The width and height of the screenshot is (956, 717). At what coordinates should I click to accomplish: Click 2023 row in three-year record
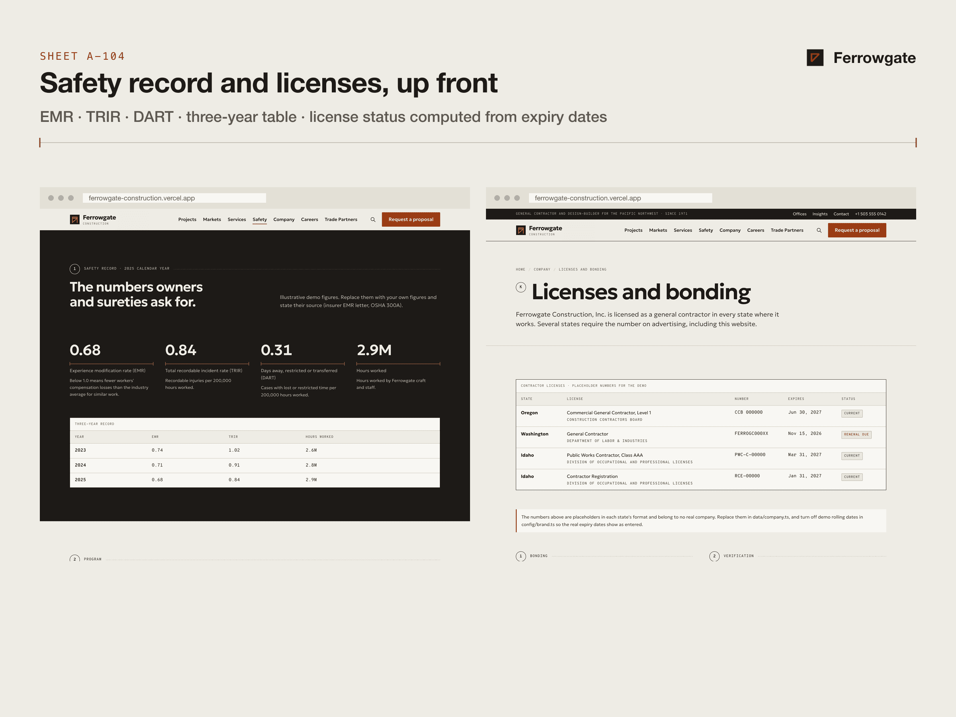[255, 451]
